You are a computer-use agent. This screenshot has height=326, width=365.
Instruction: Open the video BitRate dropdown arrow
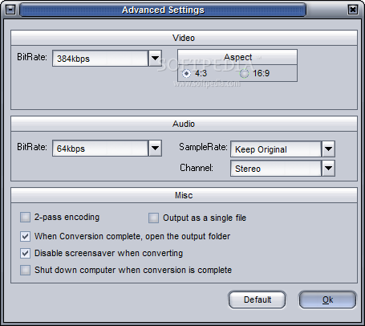click(x=155, y=58)
